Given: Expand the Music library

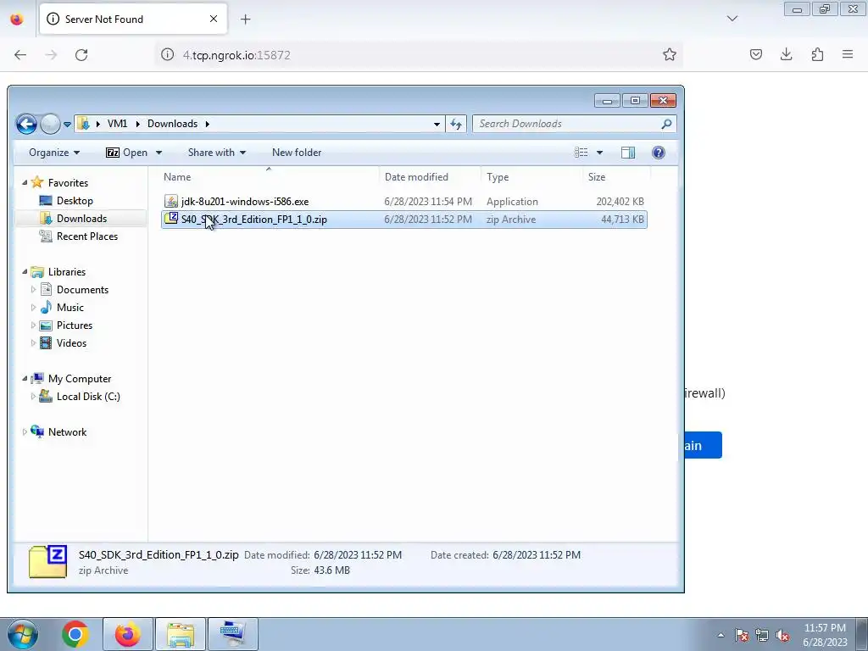Looking at the screenshot, I should coord(33,307).
